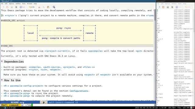Open the File menu in main window

click(2, 4)
